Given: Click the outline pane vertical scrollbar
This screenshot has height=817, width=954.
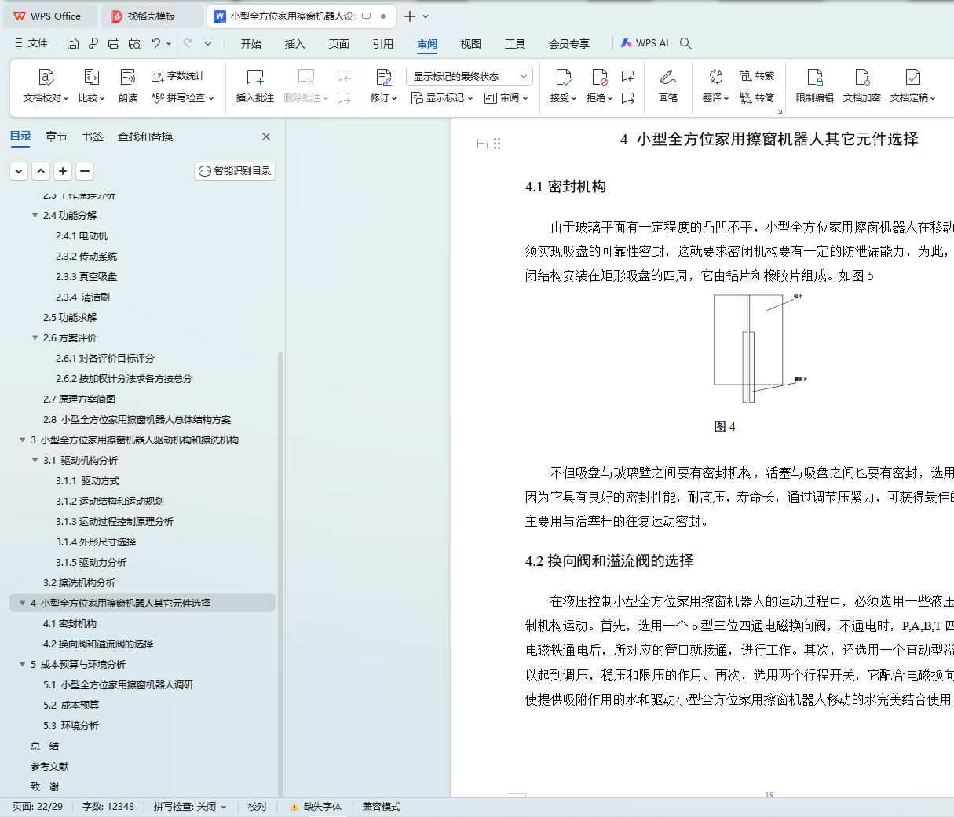Looking at the screenshot, I should coord(280,573).
